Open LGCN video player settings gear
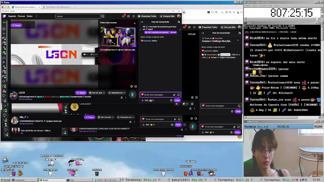Screen dimensions: 324x182 [x=131, y=86]
